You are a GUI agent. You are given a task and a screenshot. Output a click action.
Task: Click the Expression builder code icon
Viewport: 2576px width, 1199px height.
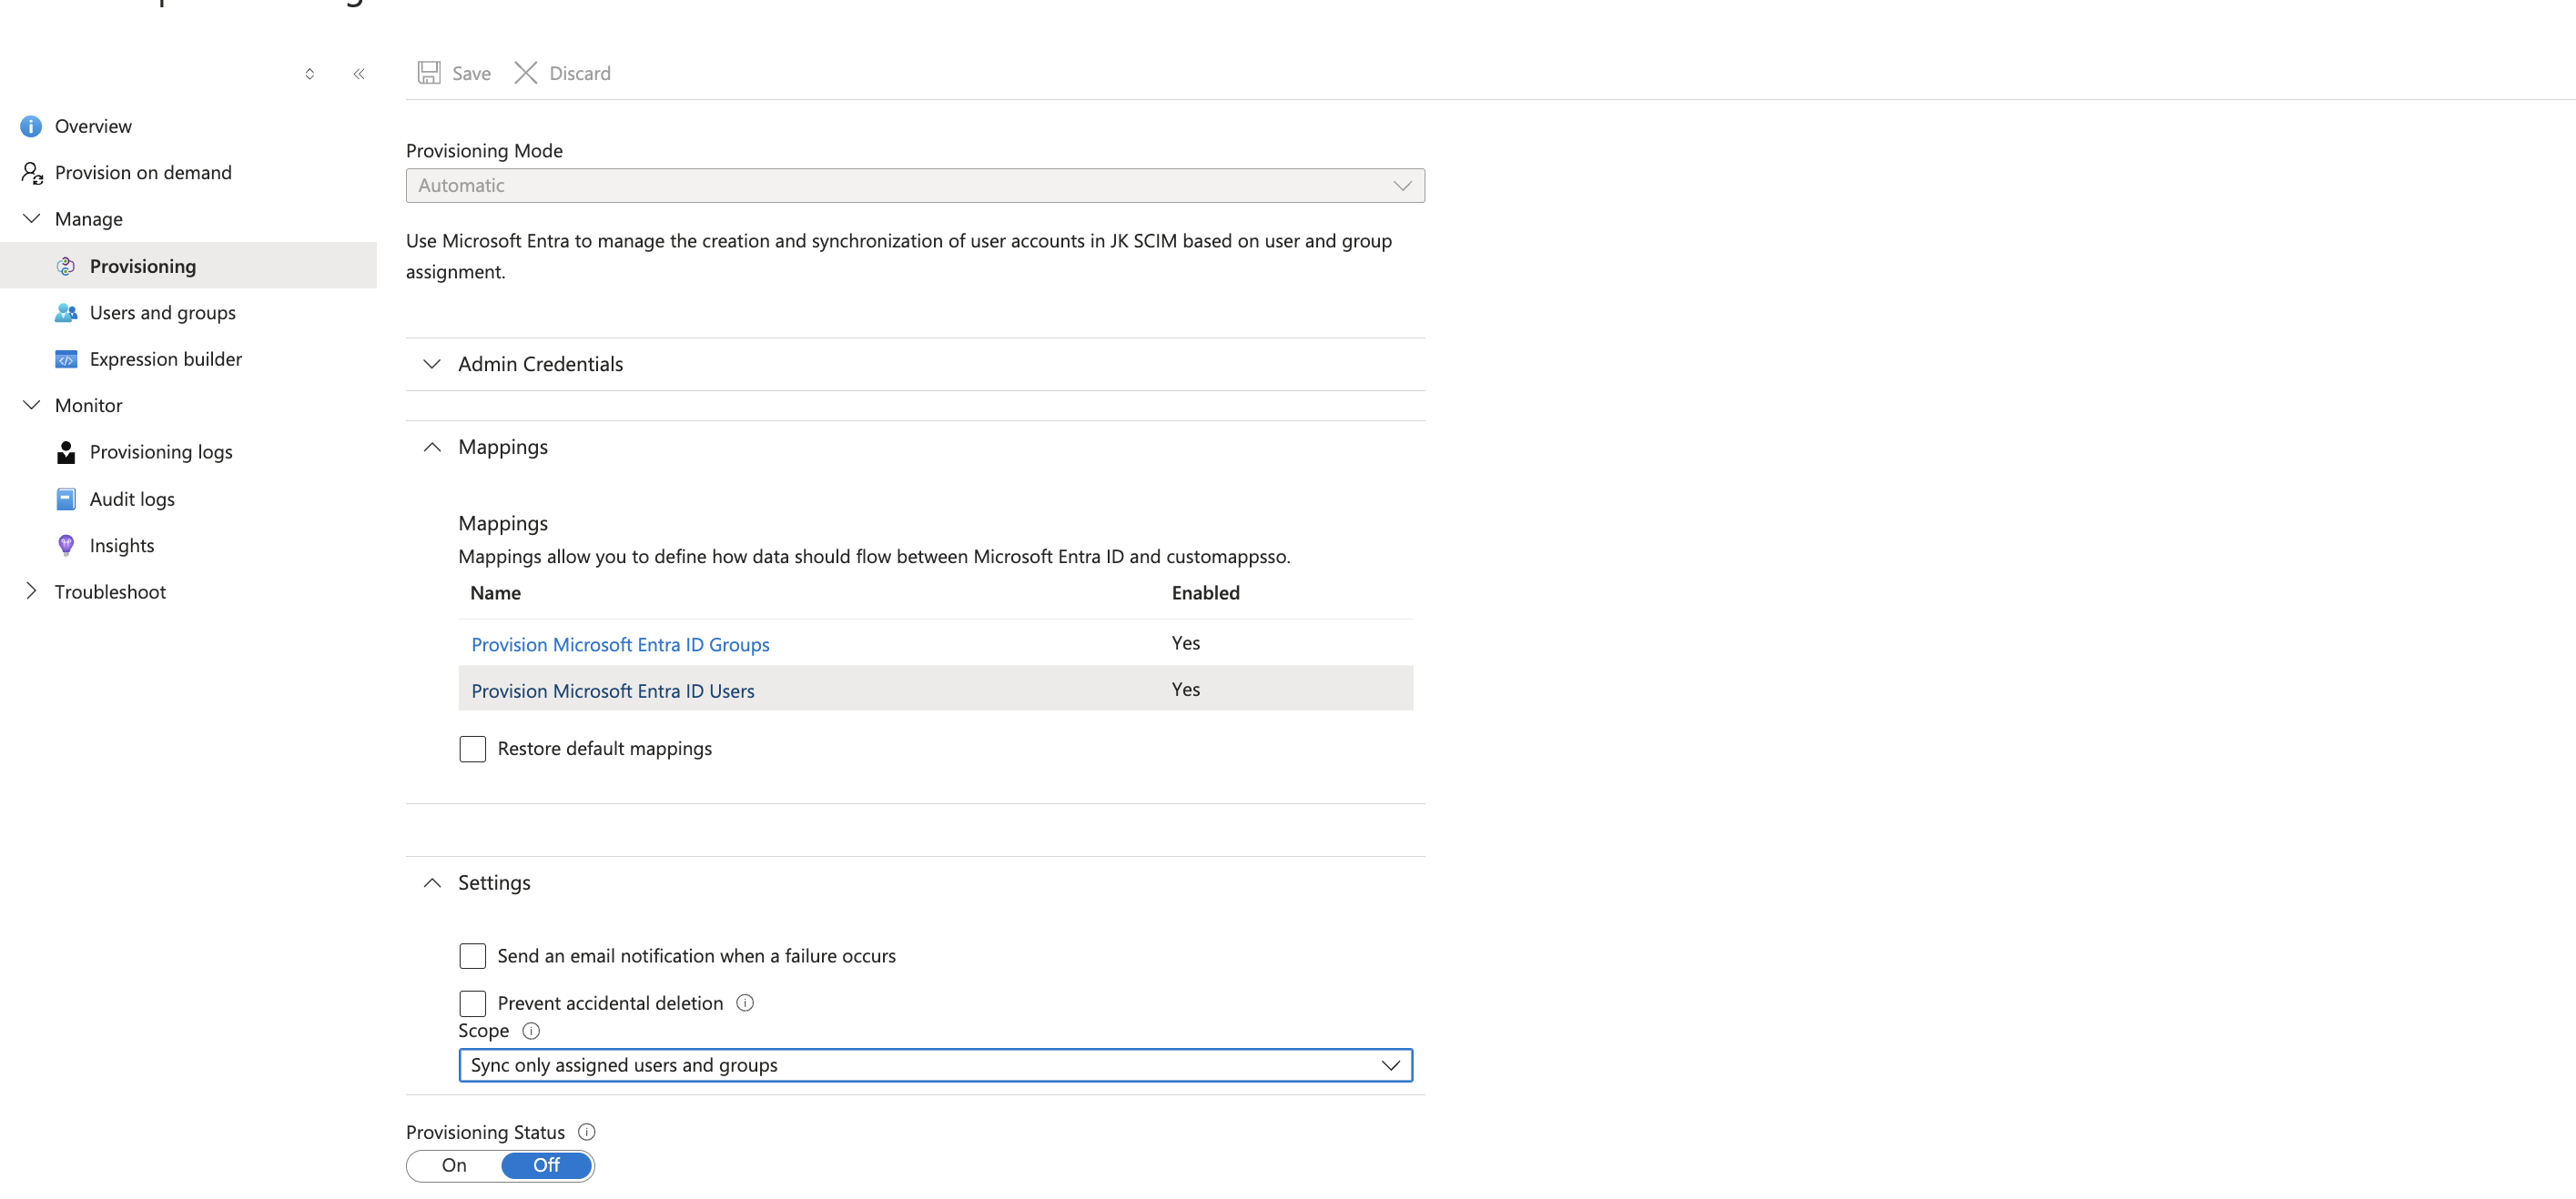pos(66,359)
